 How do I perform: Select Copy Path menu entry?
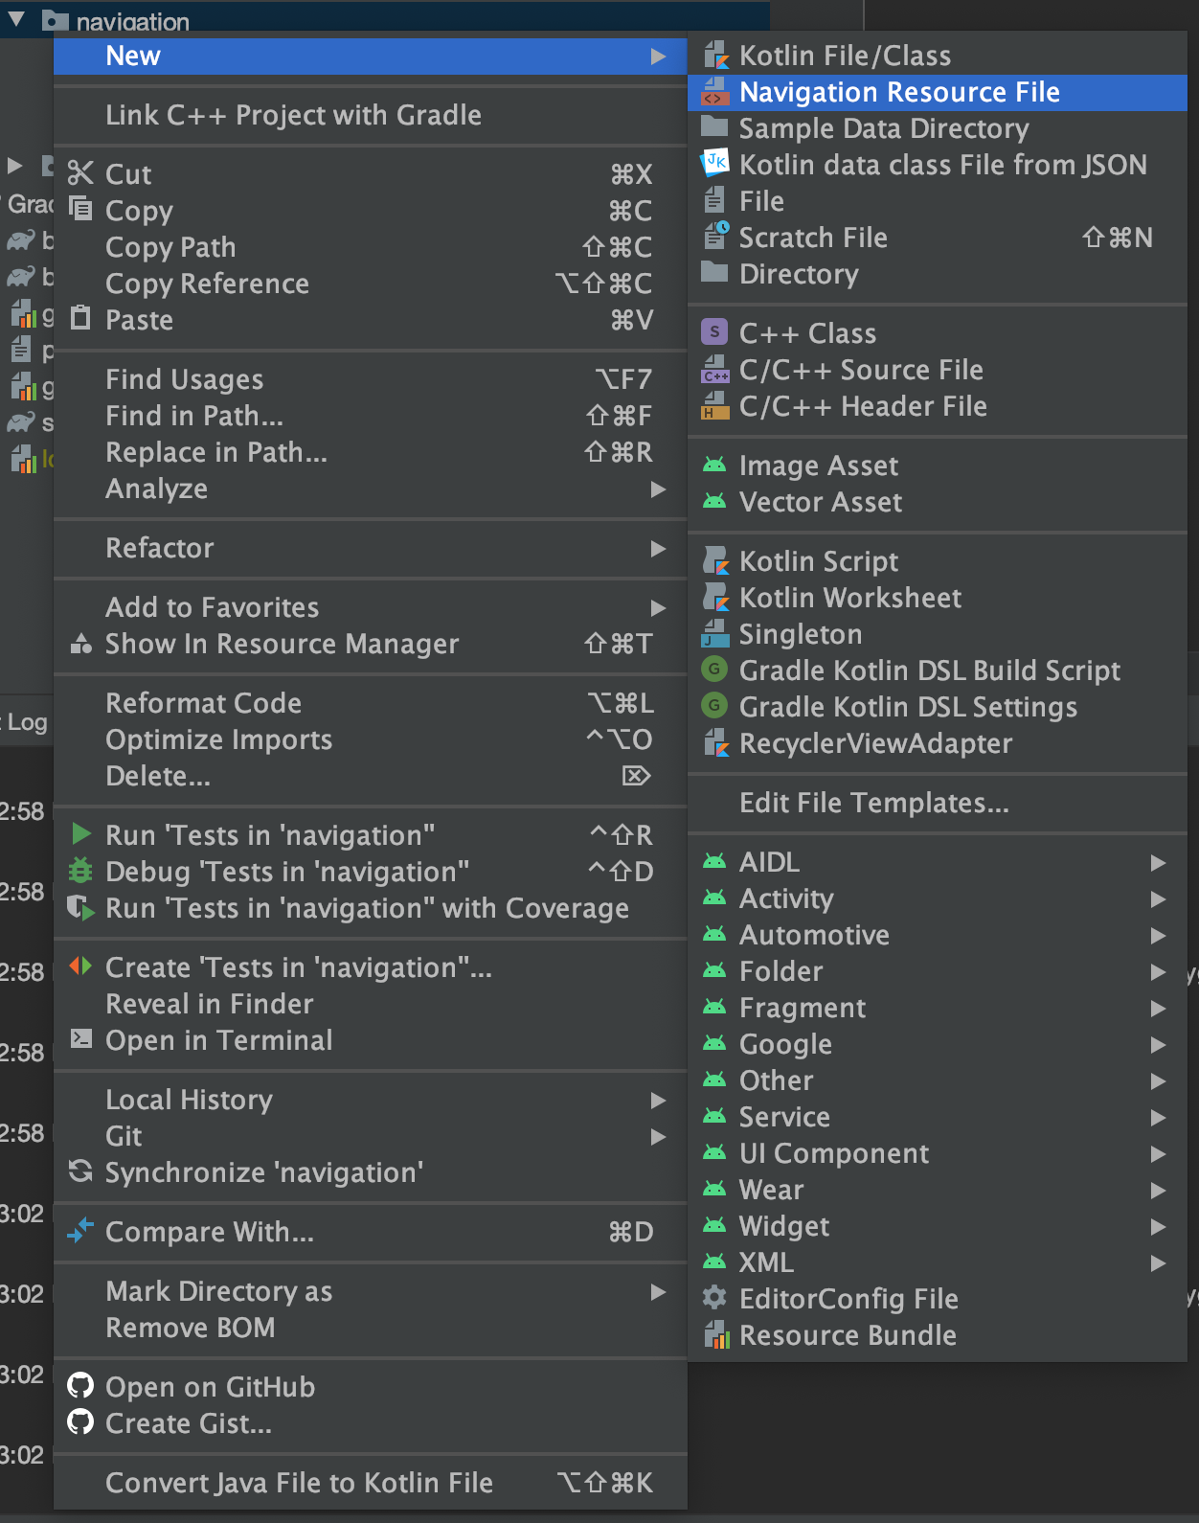[371, 247]
